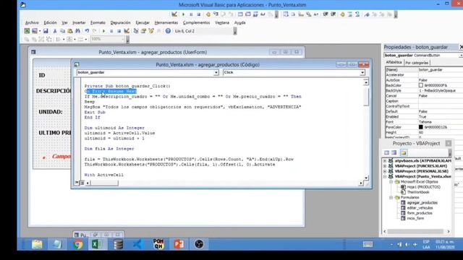This screenshot has width=463, height=260.
Task: Toggle Design Mode in Standard toolbar
Action: (127, 31)
